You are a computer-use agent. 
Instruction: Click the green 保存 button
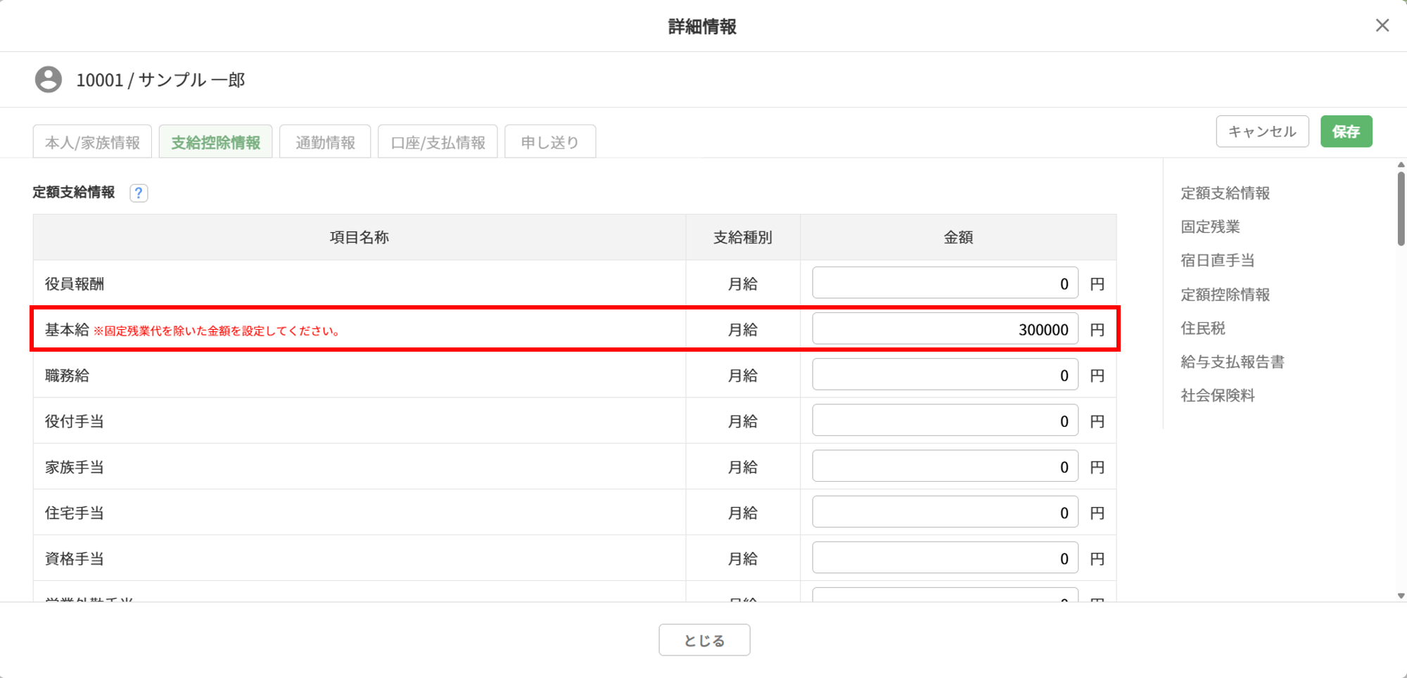[x=1346, y=132]
